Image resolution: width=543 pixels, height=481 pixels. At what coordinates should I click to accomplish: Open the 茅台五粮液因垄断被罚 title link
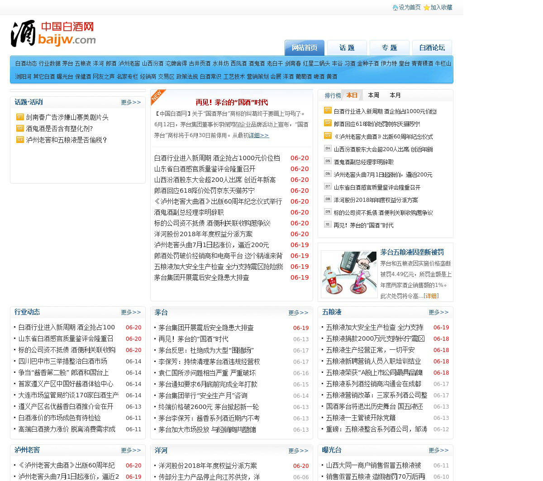(412, 252)
